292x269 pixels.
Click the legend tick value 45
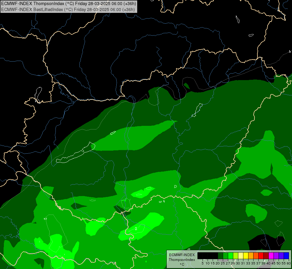pos(274,263)
